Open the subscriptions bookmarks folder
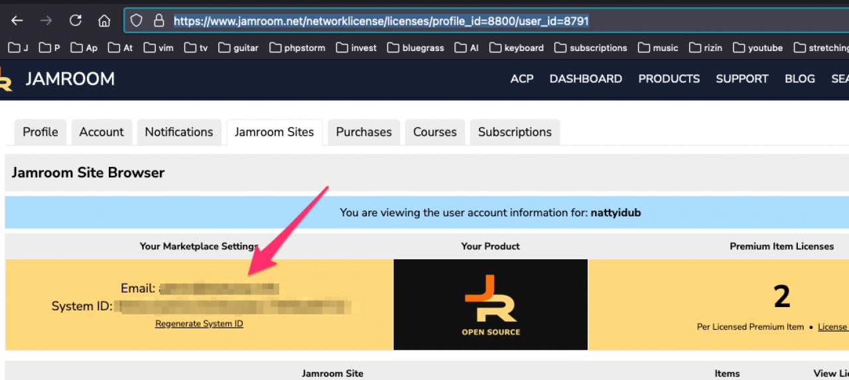The image size is (849, 380). point(591,48)
